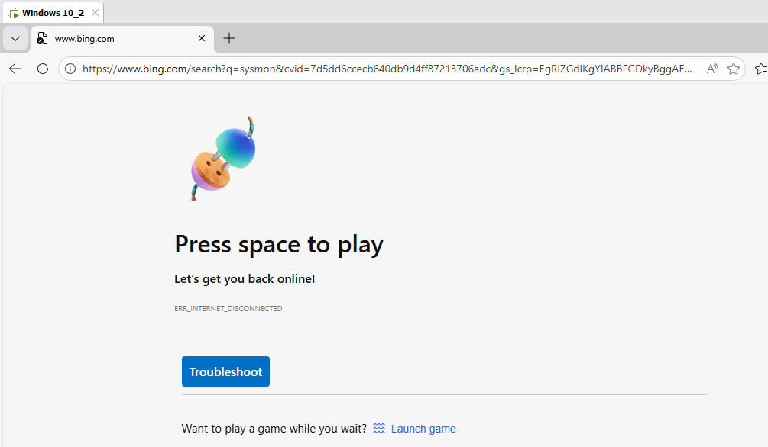The image size is (768, 447).
Task: Click the ERR_INTERNET_DISCONNECTED error text
Action: [x=228, y=309]
